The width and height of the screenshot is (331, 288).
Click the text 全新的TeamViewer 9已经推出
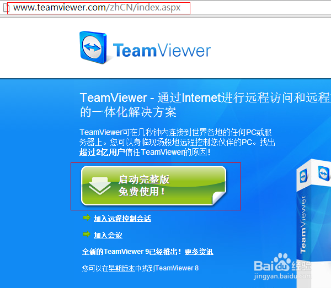pos(131,252)
